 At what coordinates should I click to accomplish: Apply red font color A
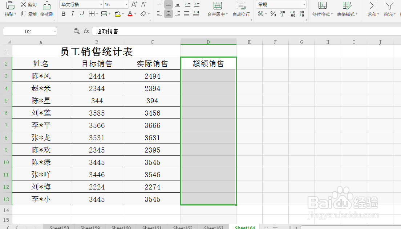coord(130,14)
